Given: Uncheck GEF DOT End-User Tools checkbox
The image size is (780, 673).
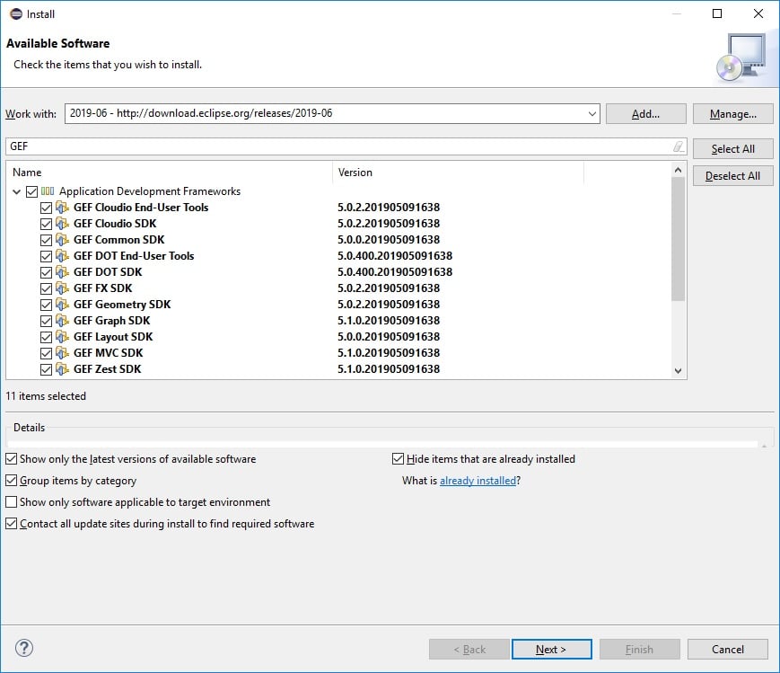Looking at the screenshot, I should point(47,257).
